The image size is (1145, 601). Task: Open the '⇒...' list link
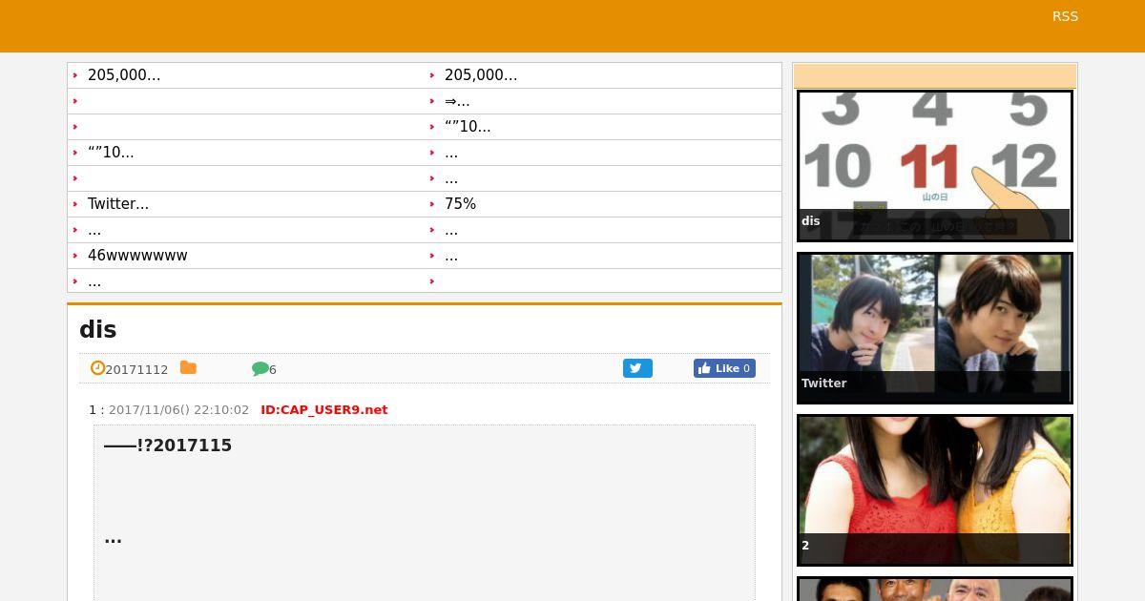coord(457,101)
